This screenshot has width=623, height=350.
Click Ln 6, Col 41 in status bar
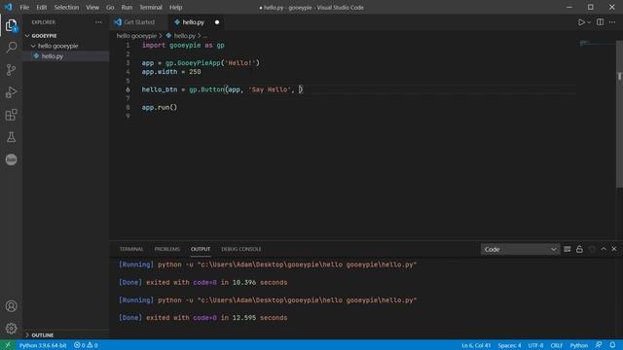tap(476, 345)
